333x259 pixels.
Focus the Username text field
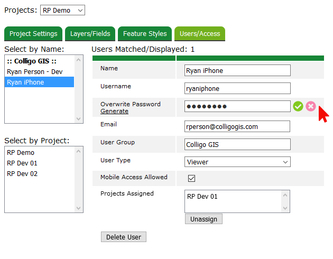pyautogui.click(x=237, y=89)
